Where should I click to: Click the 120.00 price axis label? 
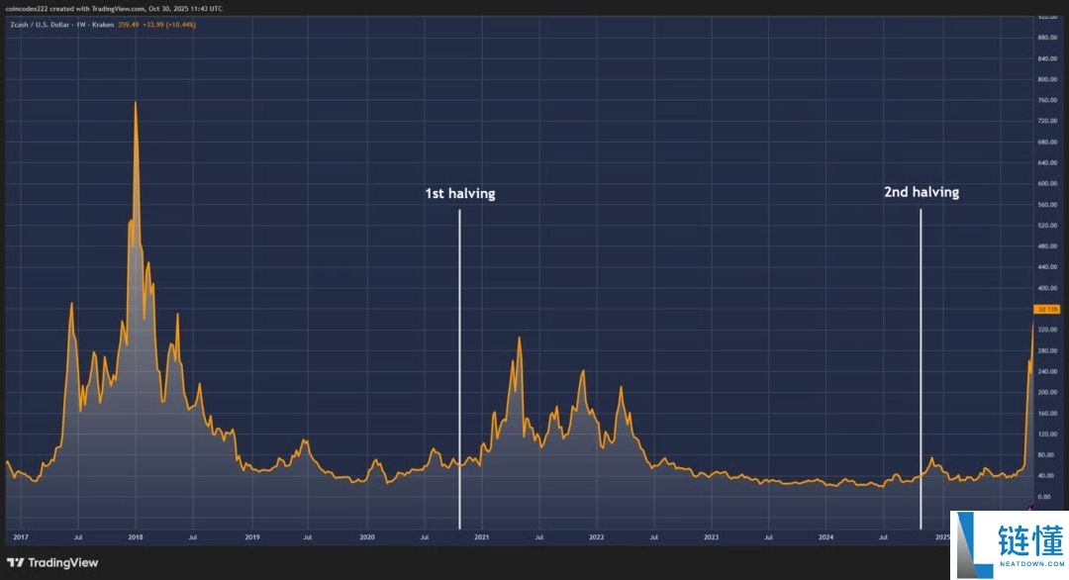pos(1046,435)
